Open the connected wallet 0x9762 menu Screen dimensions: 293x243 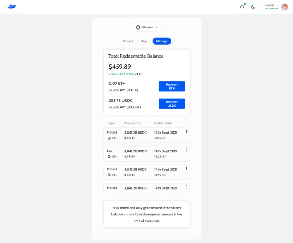275,7
